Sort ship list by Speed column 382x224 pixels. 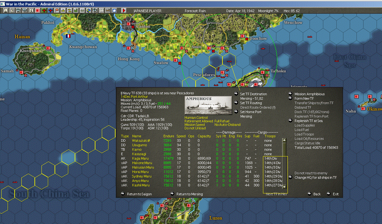(x=181, y=136)
